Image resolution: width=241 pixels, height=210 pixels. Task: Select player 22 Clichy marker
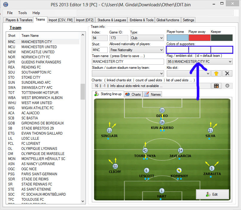click(115, 166)
